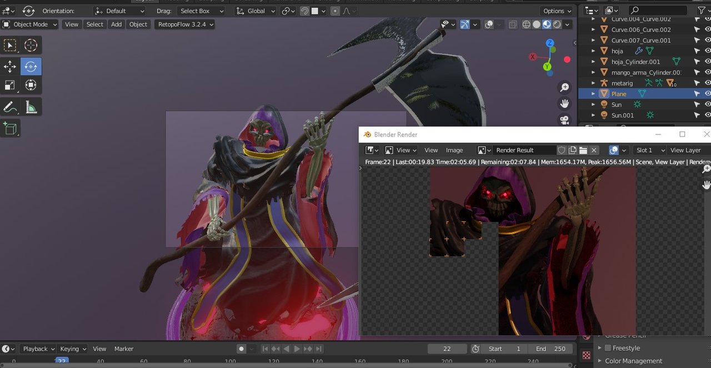The image size is (711, 368).
Task: Open the Object Mode dropdown
Action: tap(30, 24)
